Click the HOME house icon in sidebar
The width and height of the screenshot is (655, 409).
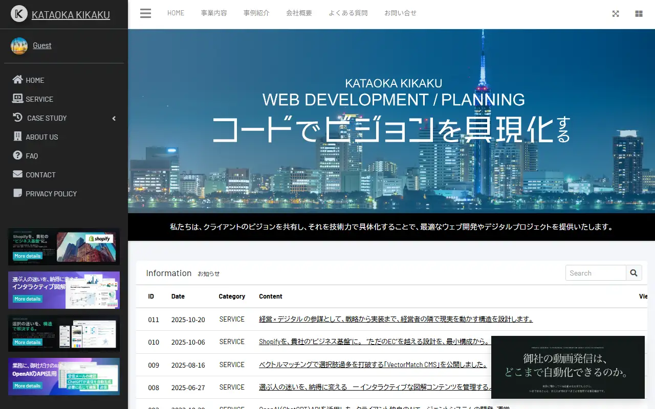(x=17, y=80)
